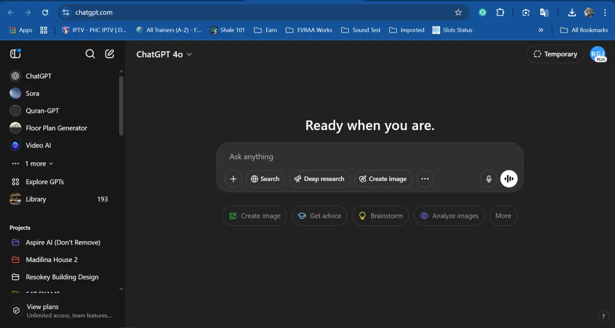Show hidden bookmarks chevron
Viewport: 615px width, 328px height.
[541, 30]
